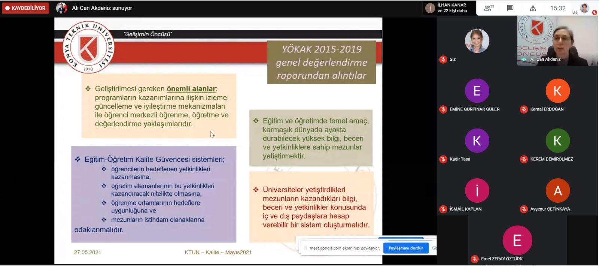Click the KAYDEDİLİYOR recording indicator
This screenshot has width=599, height=266.
(x=25, y=8)
